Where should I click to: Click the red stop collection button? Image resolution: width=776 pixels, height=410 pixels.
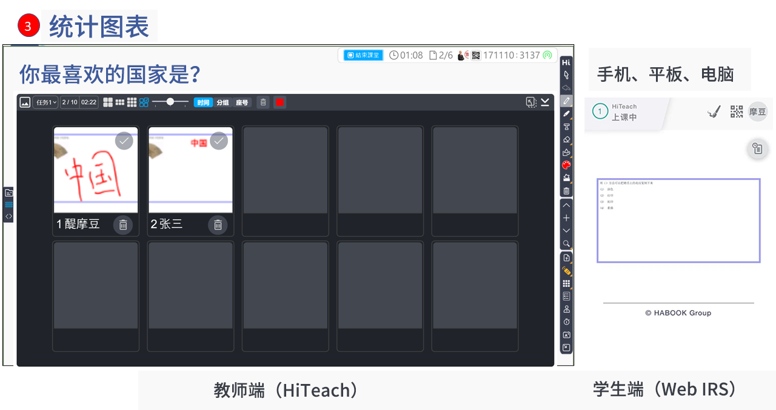(x=279, y=102)
